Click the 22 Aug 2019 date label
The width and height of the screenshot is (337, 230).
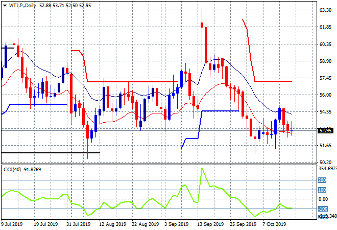tap(146, 224)
